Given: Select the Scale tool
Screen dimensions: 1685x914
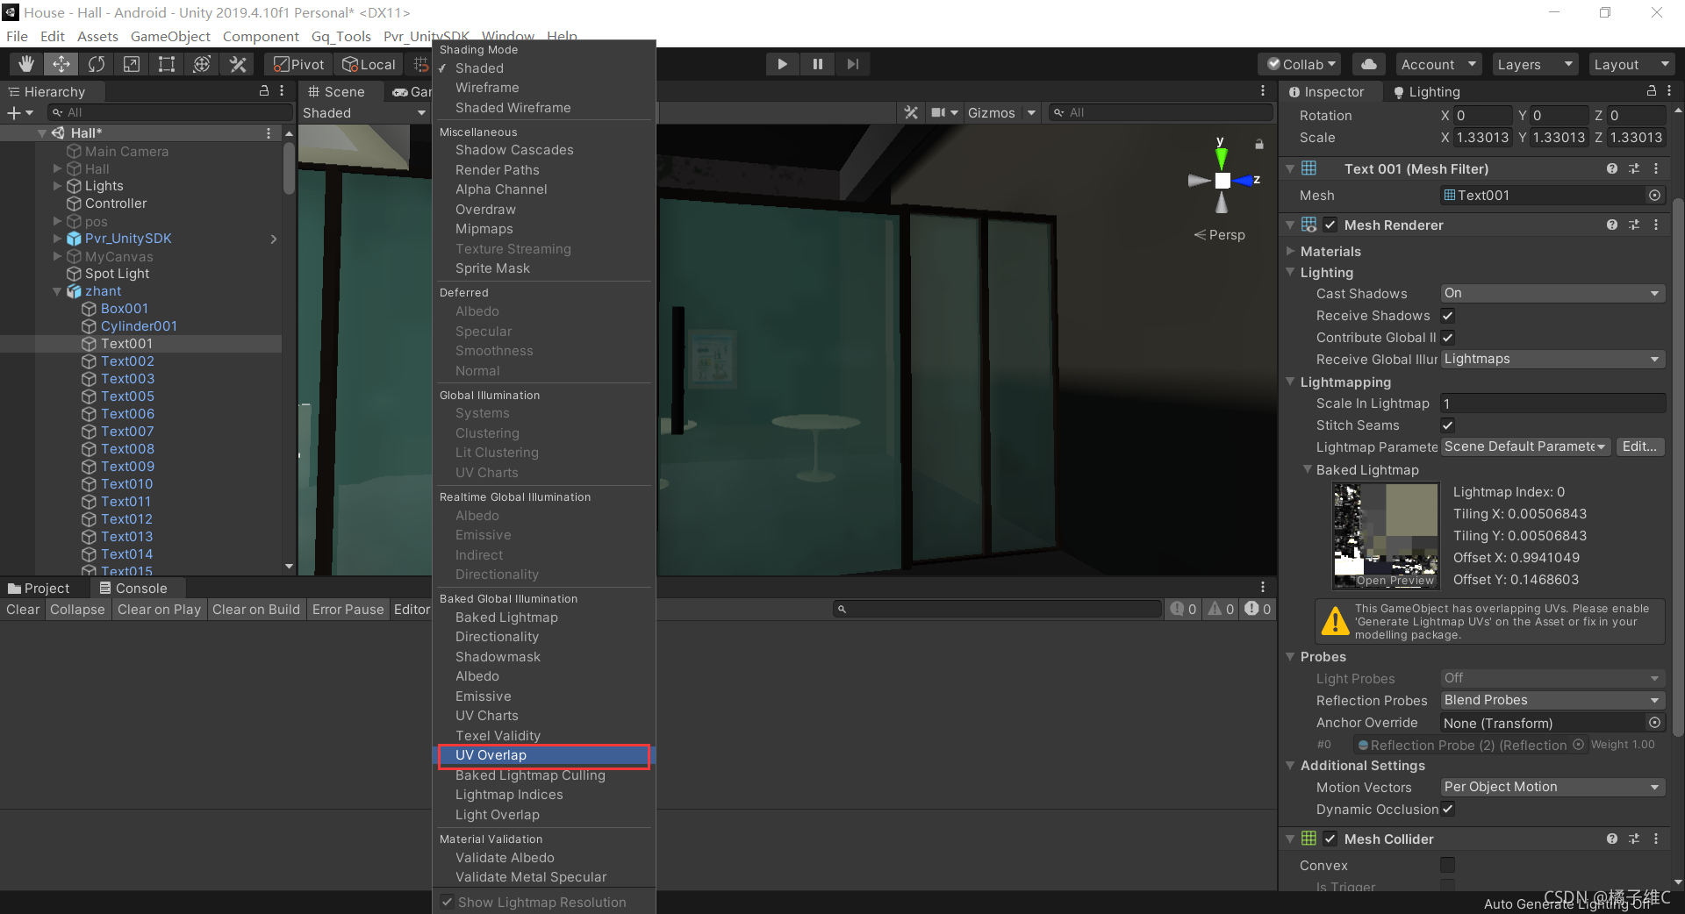Looking at the screenshot, I should click(132, 64).
